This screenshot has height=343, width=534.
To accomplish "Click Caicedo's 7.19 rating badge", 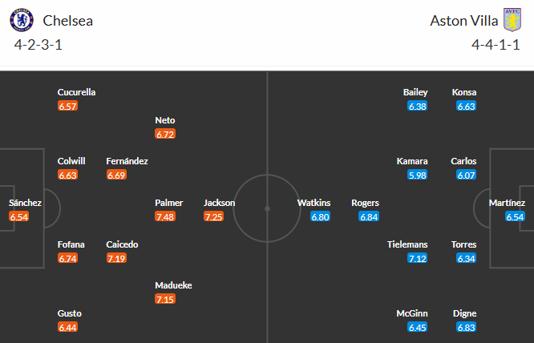I will 116,258.
